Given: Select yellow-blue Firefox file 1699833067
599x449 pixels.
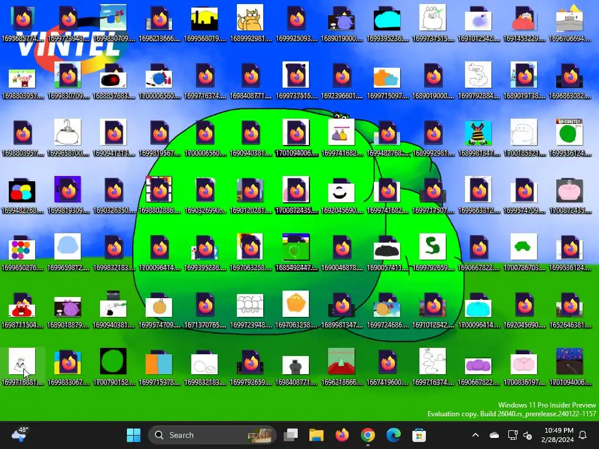Looking at the screenshot, I should pyautogui.click(x=68, y=367).
